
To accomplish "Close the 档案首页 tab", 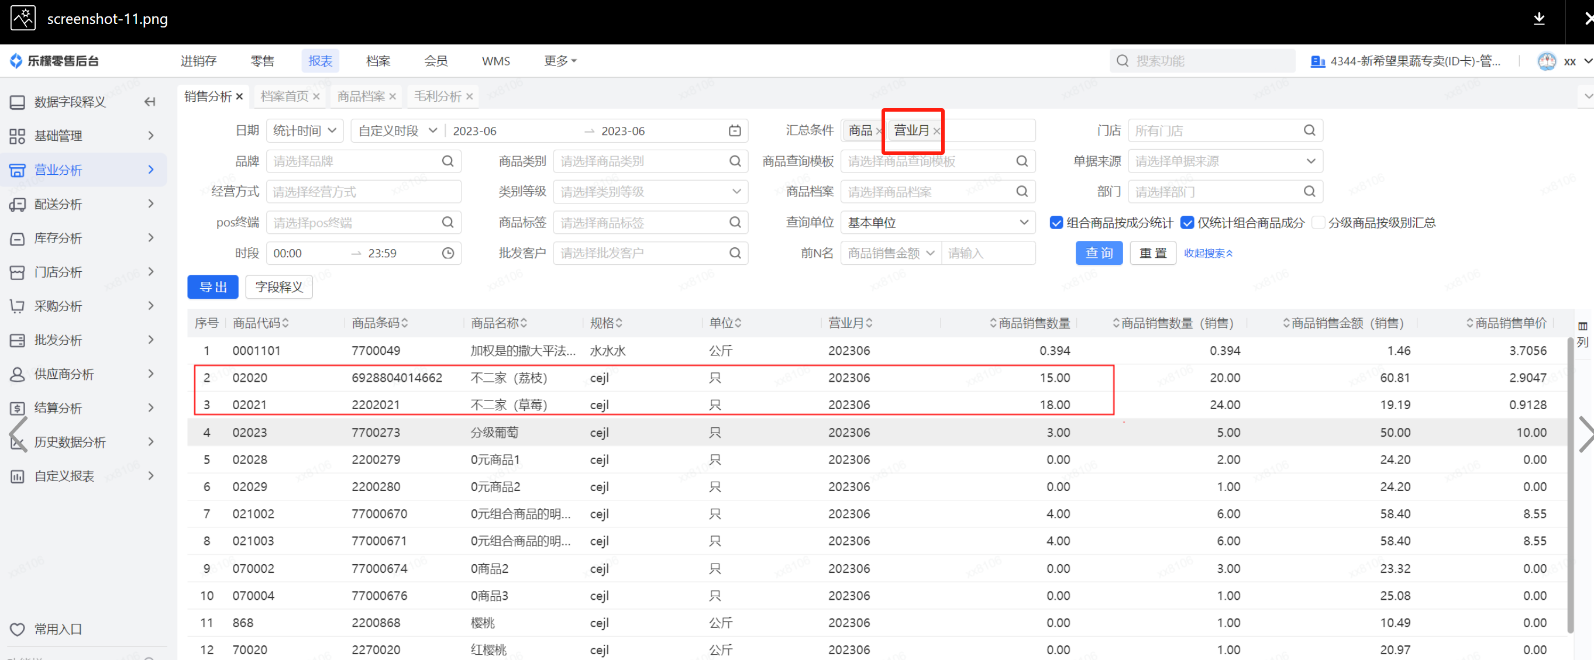I will click(316, 96).
